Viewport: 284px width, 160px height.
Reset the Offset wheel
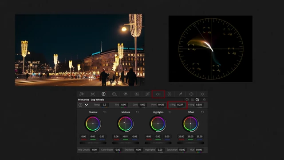point(202,112)
